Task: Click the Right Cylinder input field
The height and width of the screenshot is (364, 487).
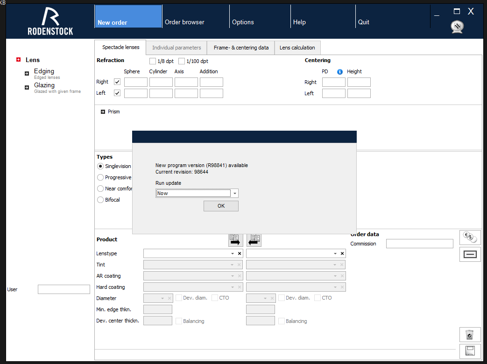Action: tap(161, 82)
